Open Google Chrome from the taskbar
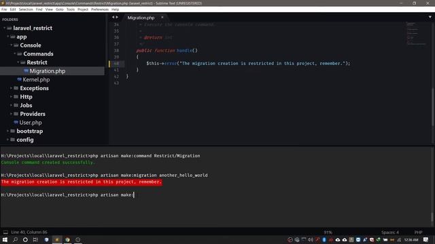The width and height of the screenshot is (435, 244). pos(67,239)
